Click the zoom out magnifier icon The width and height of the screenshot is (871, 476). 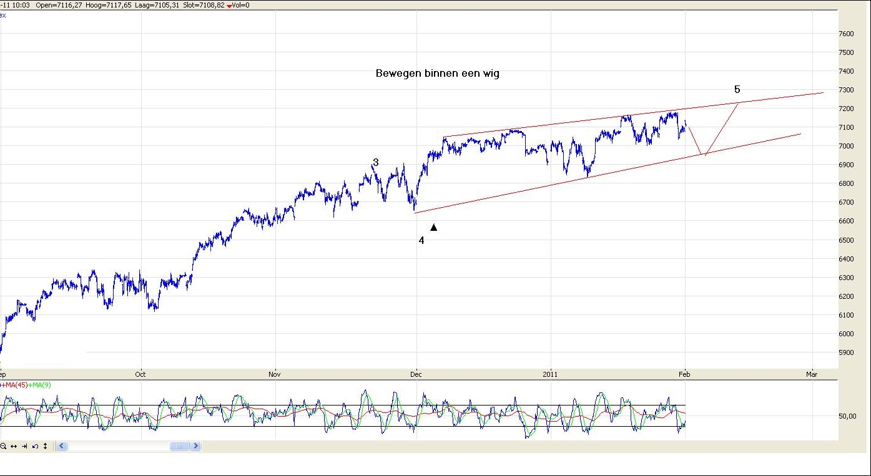(x=4, y=446)
